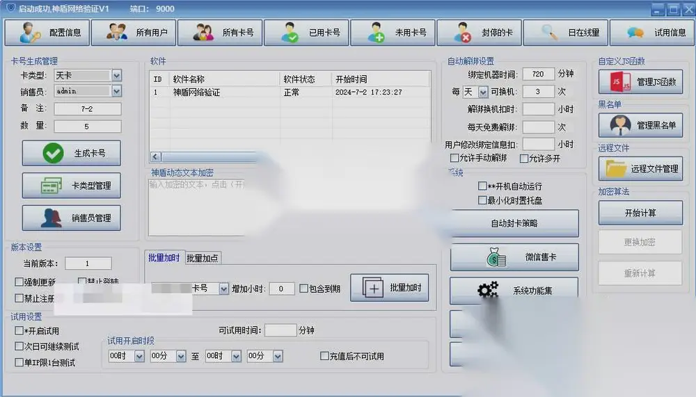Open 远程文件管理 folder button
The height and width of the screenshot is (397, 696).
click(x=640, y=168)
